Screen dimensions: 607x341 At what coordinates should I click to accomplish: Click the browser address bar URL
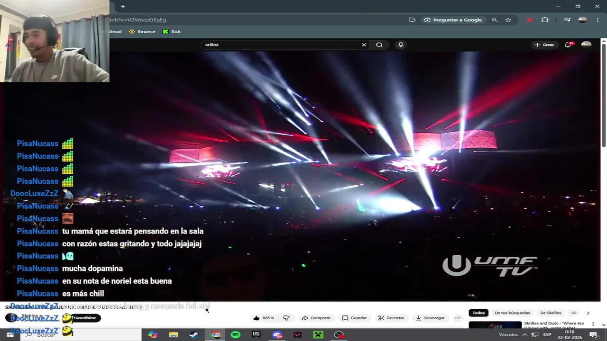[x=138, y=20]
